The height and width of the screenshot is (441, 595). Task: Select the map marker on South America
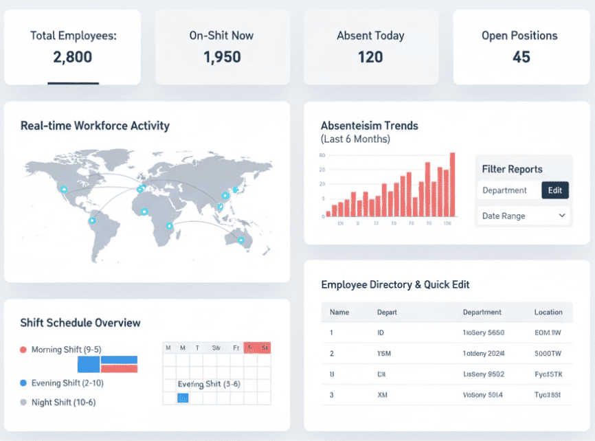93,220
